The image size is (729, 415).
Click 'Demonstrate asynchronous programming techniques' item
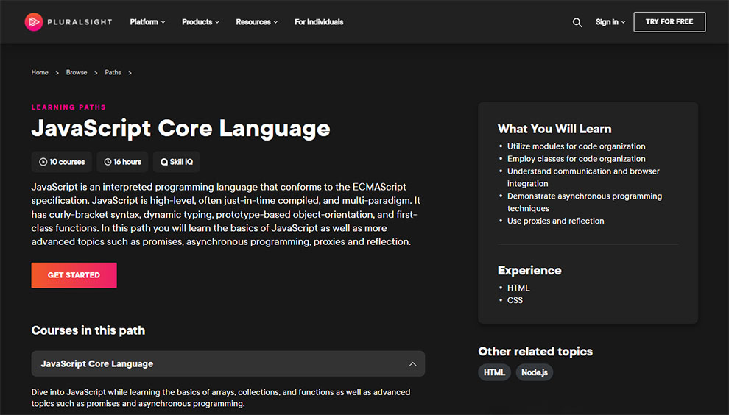tap(585, 202)
